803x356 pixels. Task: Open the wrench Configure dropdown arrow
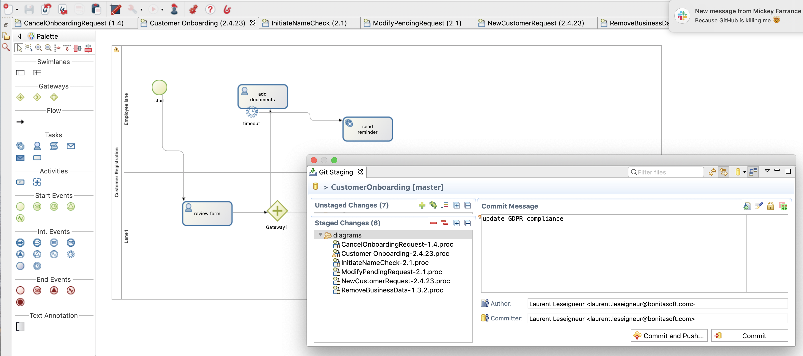tap(141, 10)
